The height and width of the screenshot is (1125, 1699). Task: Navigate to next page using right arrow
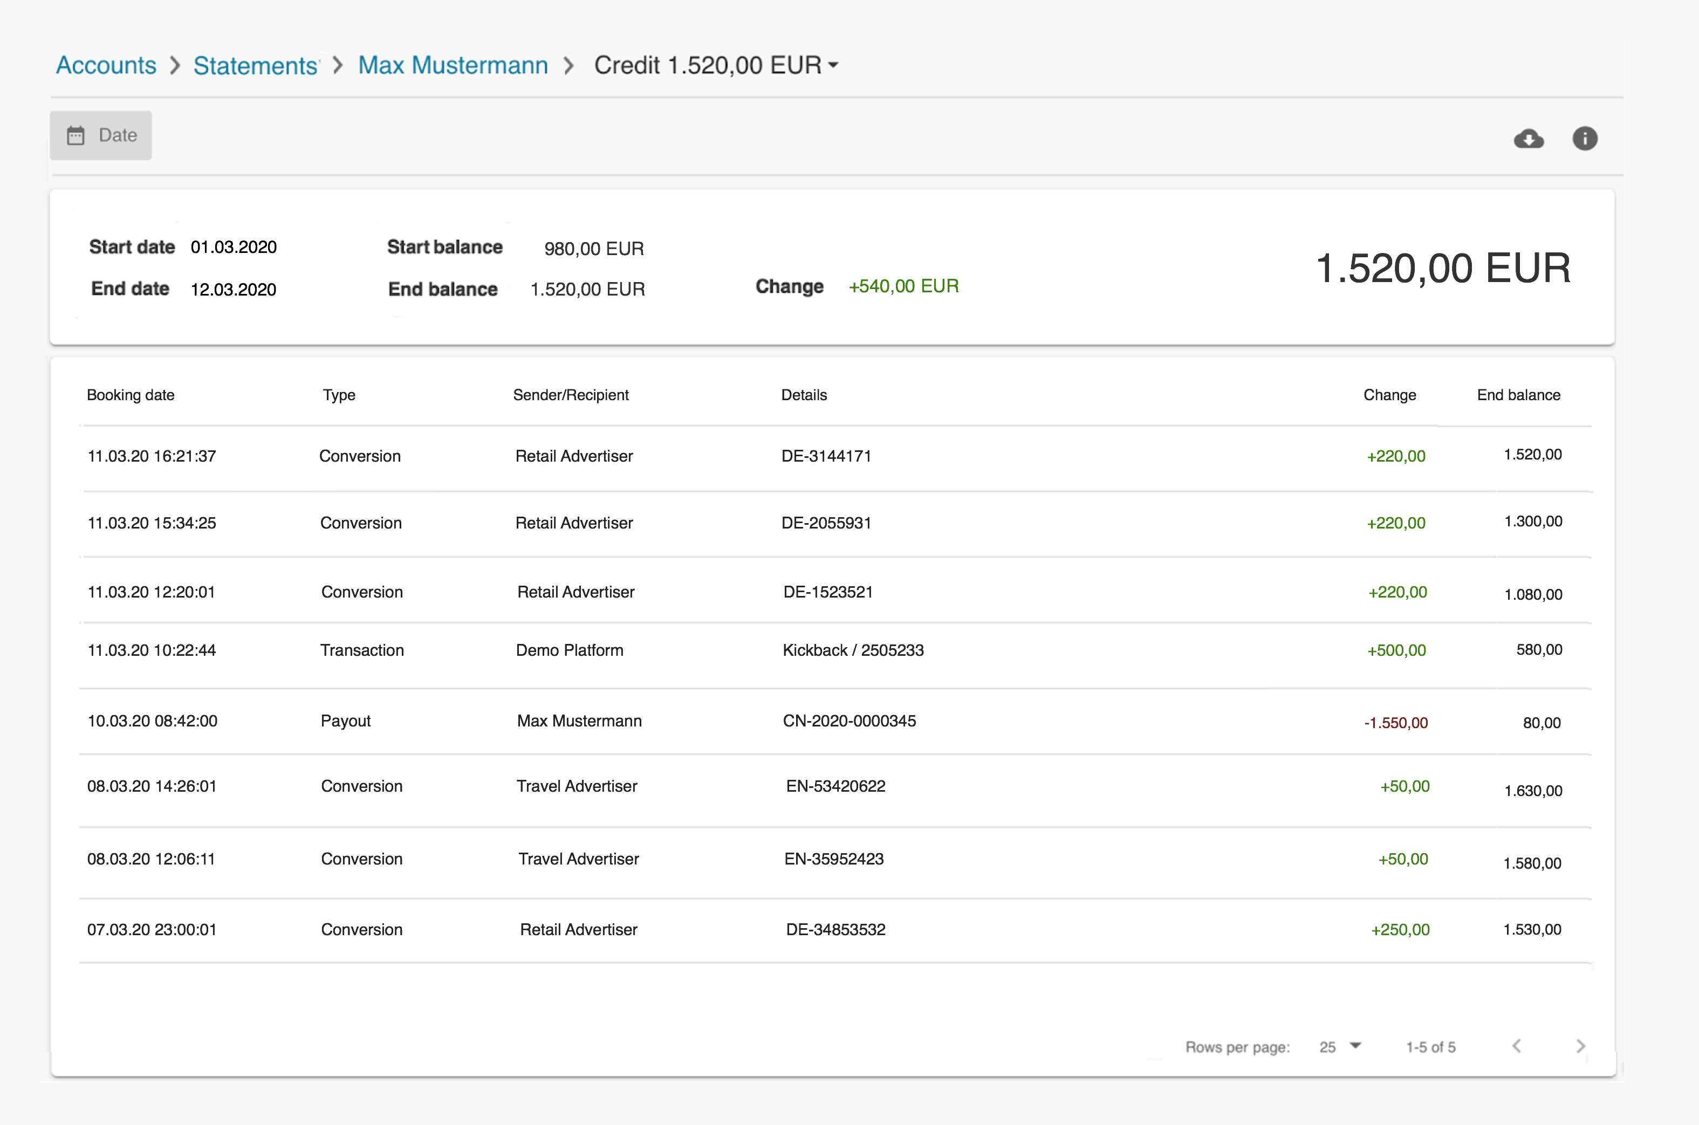pyautogui.click(x=1581, y=1040)
